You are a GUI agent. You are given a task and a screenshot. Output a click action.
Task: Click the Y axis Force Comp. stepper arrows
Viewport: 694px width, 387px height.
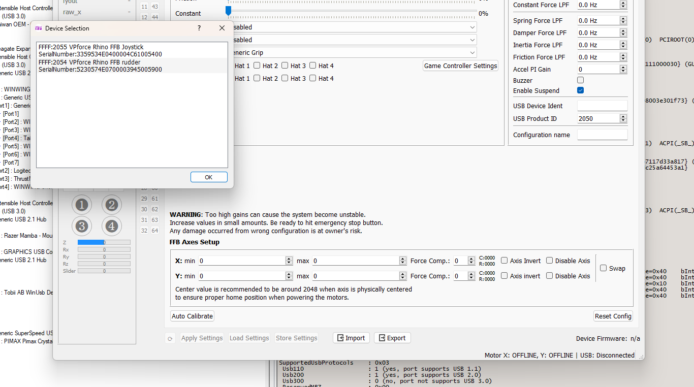point(472,276)
